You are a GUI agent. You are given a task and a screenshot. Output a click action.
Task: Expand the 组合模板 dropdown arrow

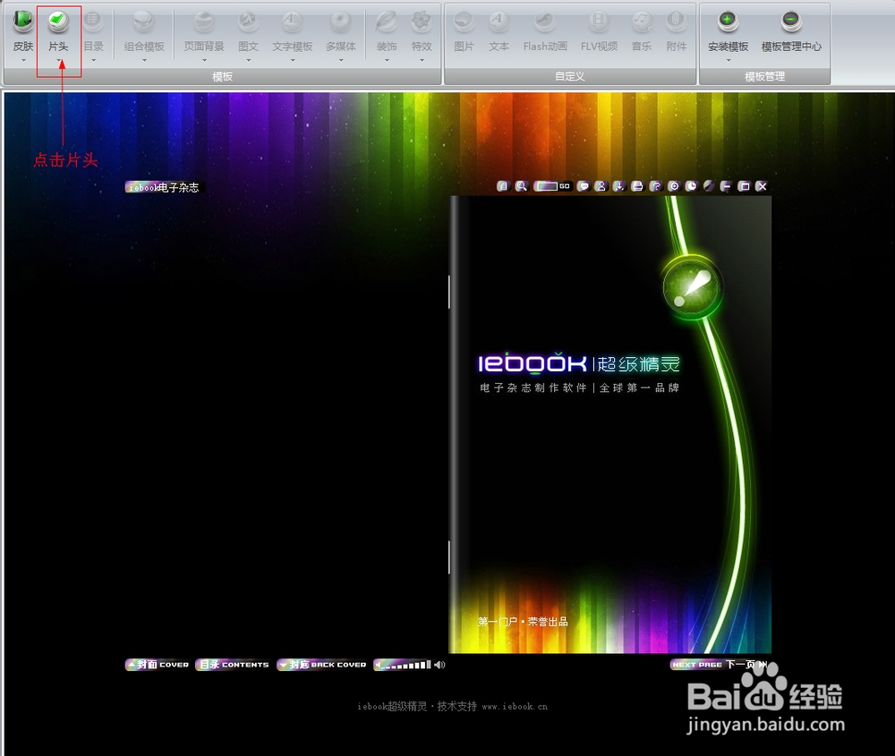pyautogui.click(x=144, y=60)
